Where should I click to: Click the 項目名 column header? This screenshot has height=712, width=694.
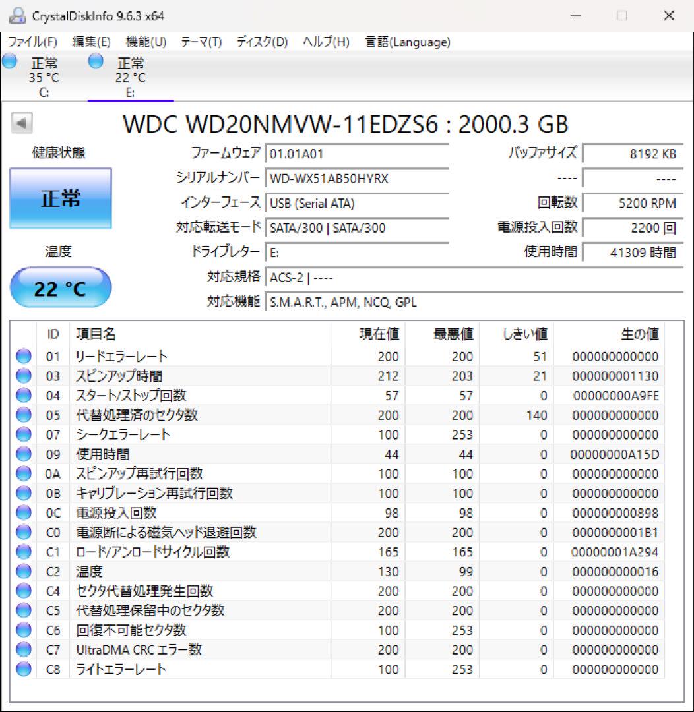200,334
